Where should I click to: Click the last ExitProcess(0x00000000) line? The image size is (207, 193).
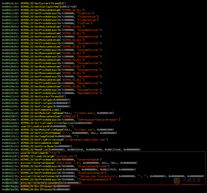click(36, 189)
